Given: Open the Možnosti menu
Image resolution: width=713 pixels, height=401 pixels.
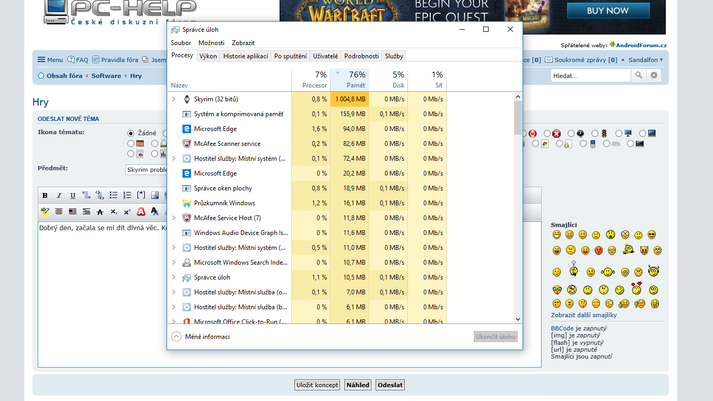Looking at the screenshot, I should pyautogui.click(x=211, y=43).
